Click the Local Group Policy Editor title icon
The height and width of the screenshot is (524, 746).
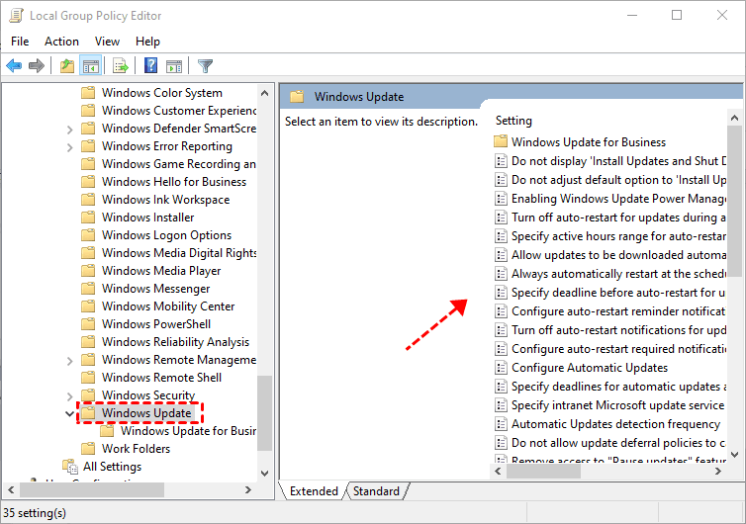16,16
